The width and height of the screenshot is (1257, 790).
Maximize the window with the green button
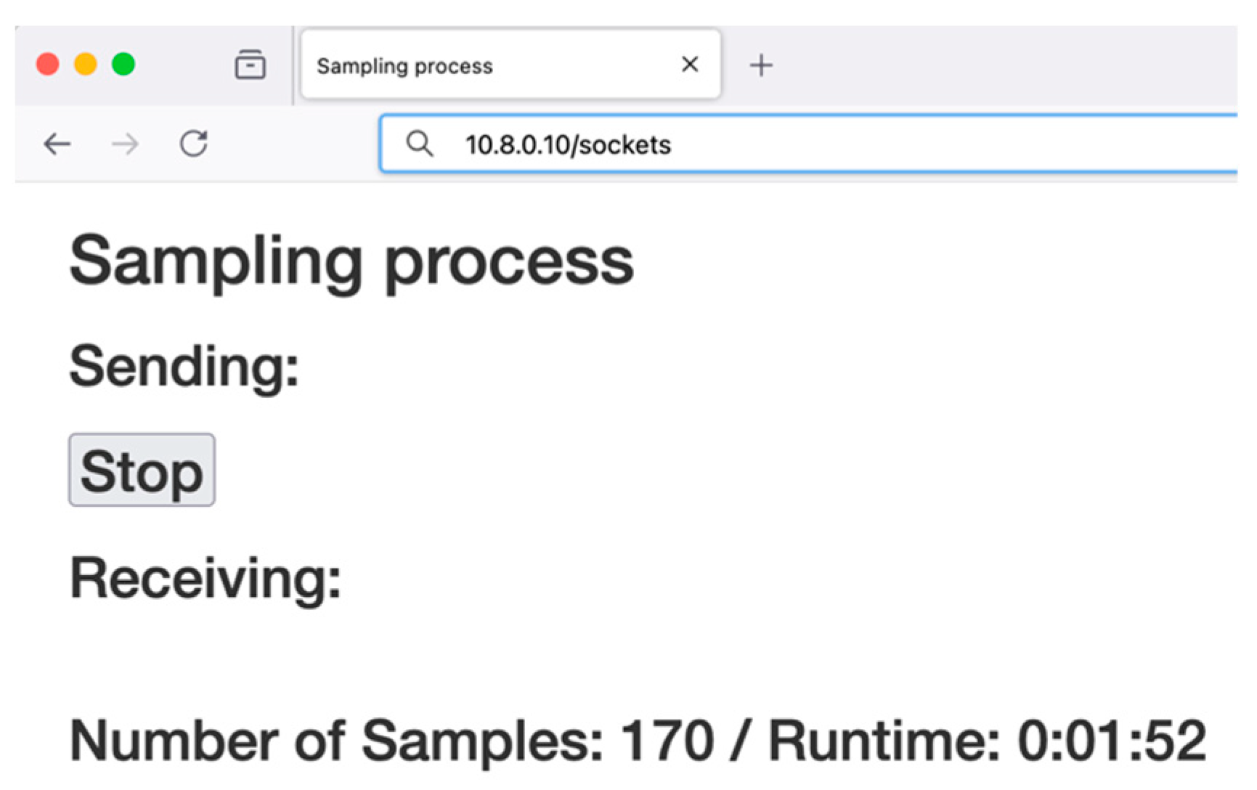123,65
